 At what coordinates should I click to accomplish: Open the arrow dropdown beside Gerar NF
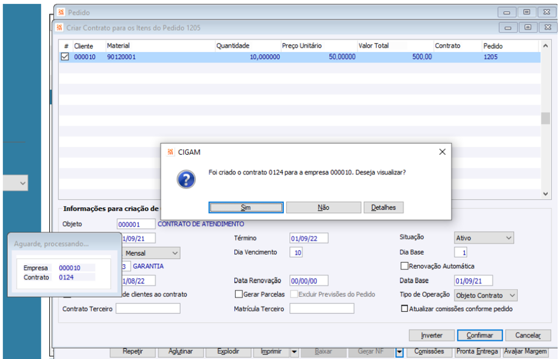[400, 352]
